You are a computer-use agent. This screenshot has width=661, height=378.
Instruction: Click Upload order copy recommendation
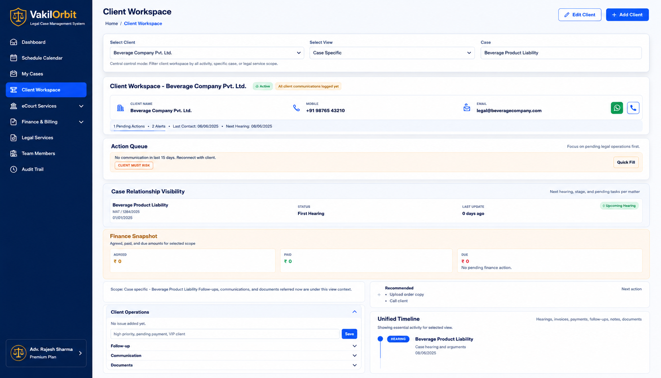point(407,295)
